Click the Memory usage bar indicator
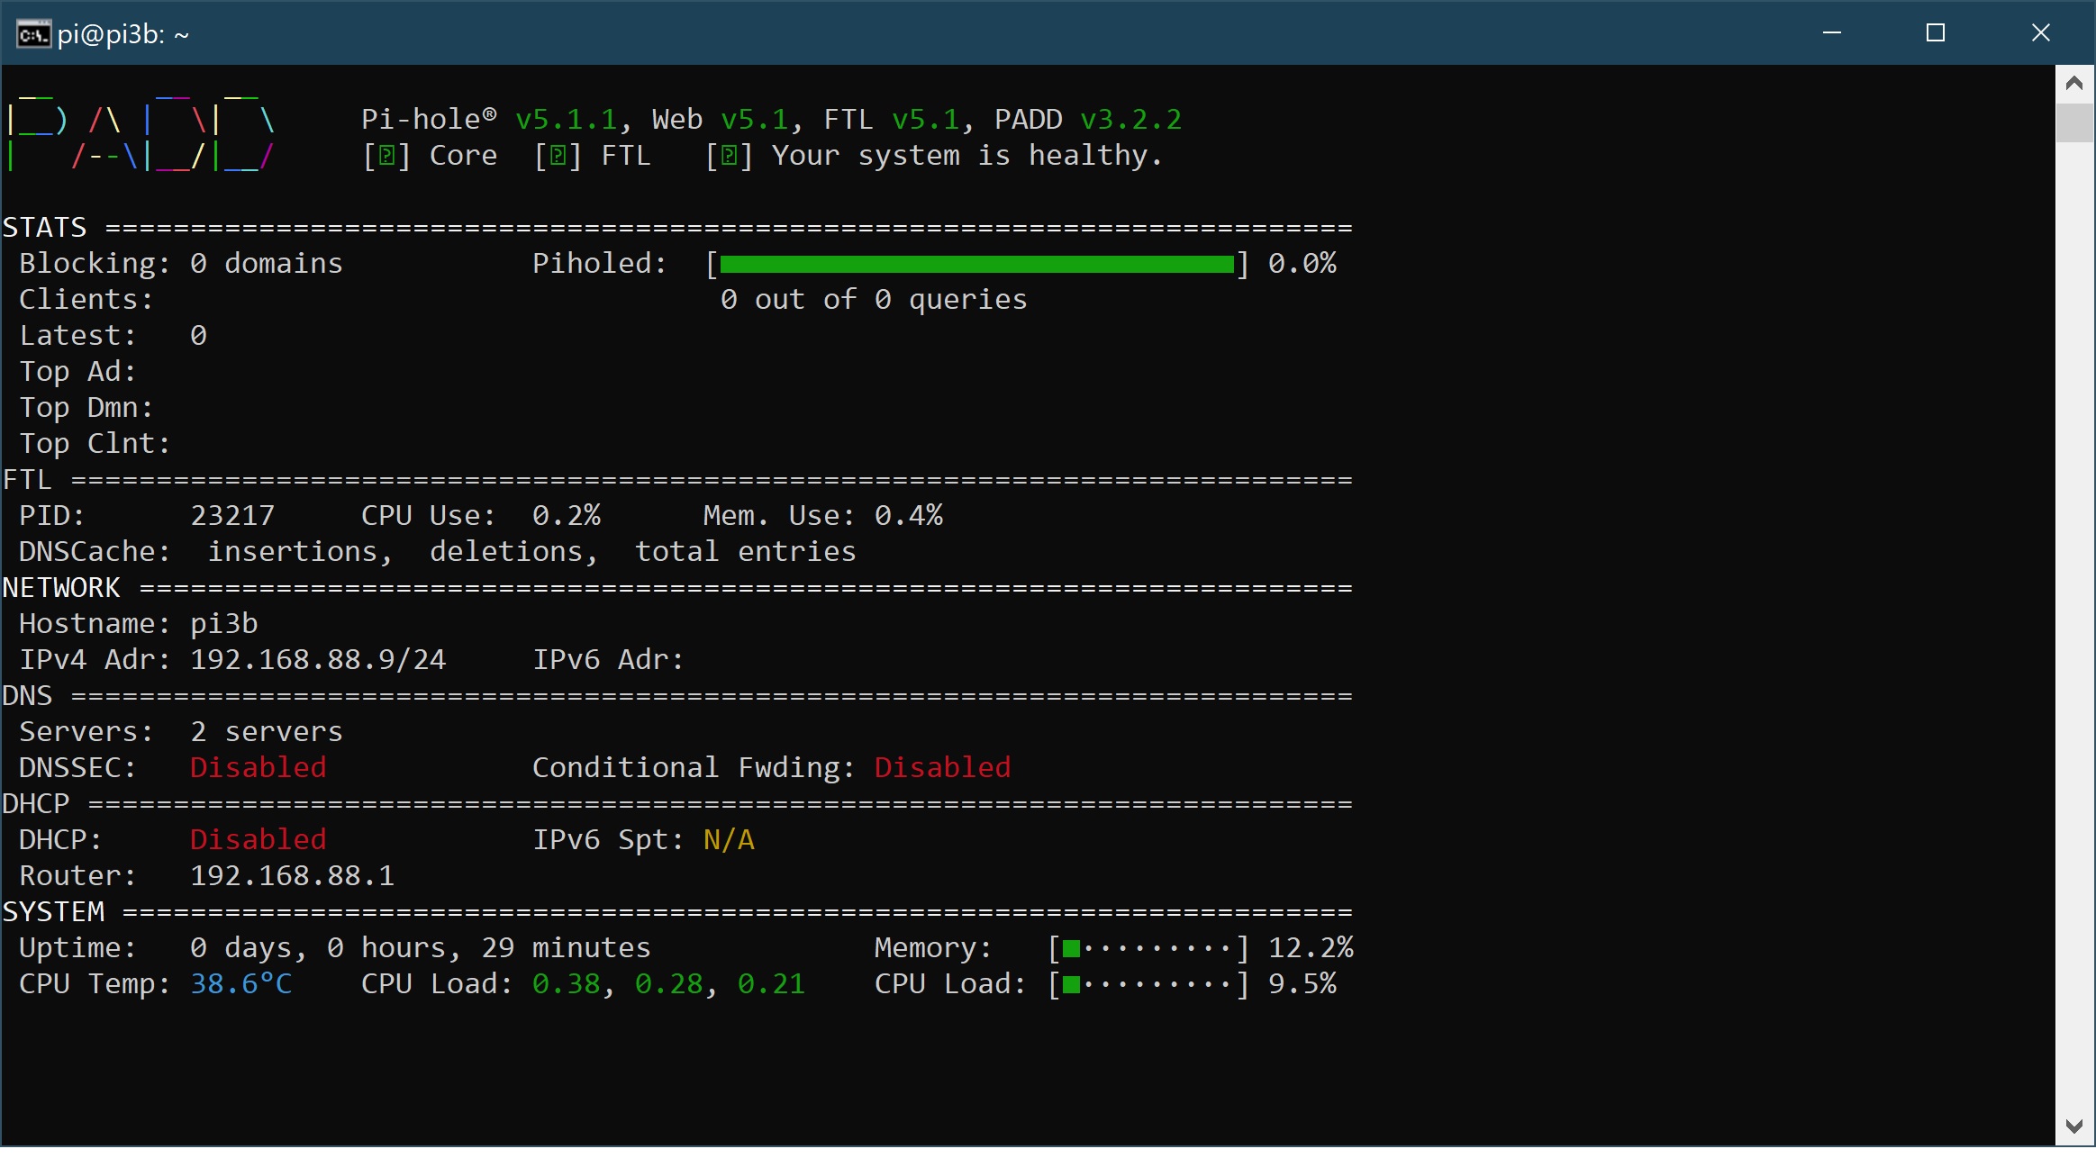Viewport: 2096px width, 1167px height. click(x=1148, y=948)
